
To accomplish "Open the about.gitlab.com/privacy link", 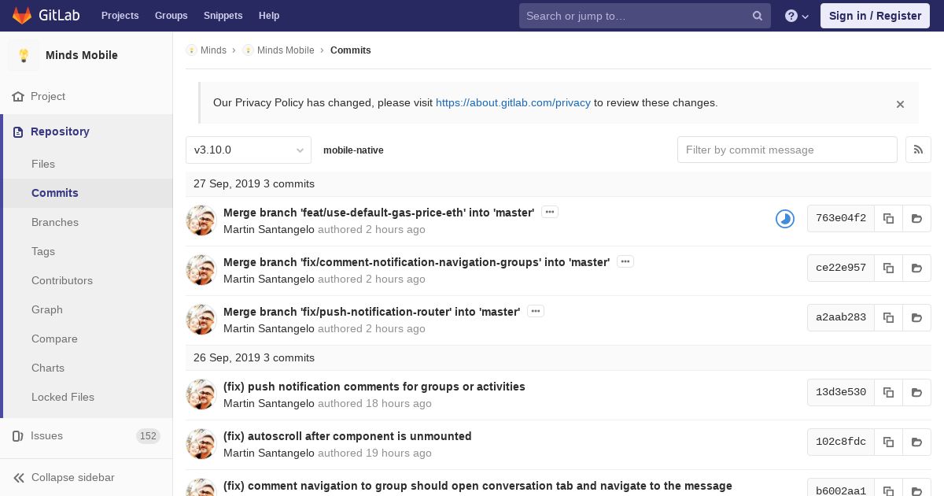I will point(513,102).
